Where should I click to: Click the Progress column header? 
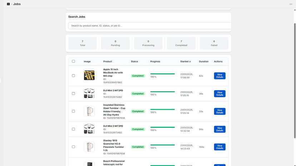(155, 62)
